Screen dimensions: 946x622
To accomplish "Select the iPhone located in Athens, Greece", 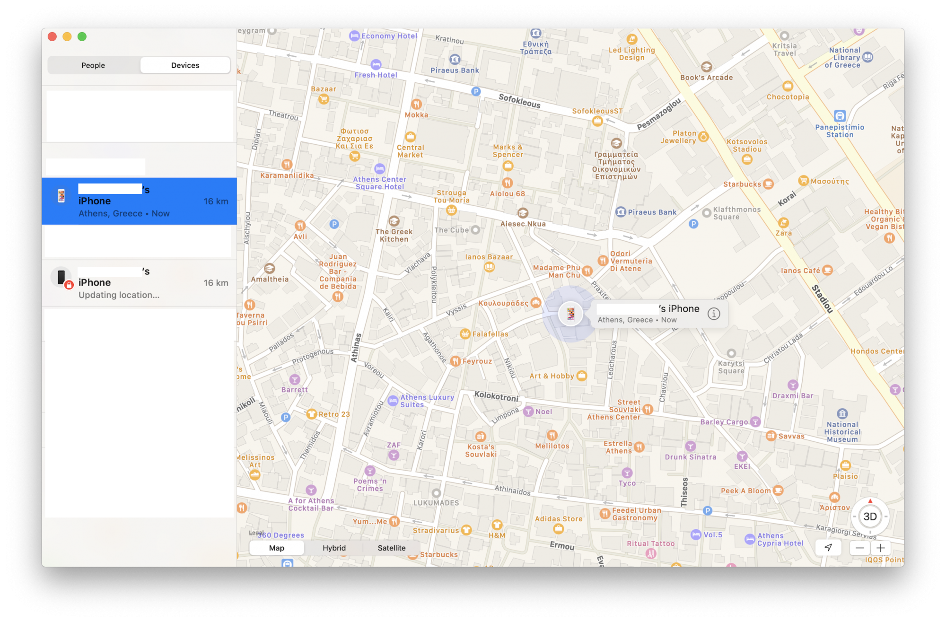I will [139, 201].
